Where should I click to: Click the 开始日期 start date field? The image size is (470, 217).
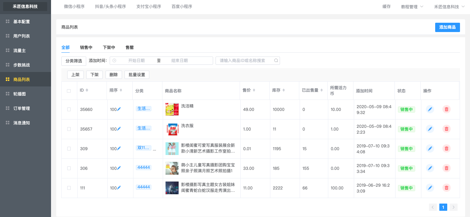pyautogui.click(x=136, y=61)
